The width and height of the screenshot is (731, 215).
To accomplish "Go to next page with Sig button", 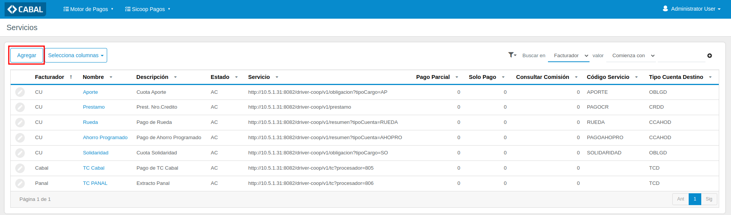I will pyautogui.click(x=709, y=199).
